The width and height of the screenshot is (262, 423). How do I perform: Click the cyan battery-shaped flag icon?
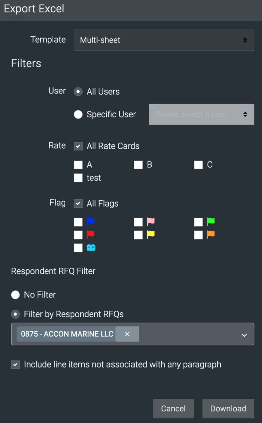pyautogui.click(x=91, y=248)
